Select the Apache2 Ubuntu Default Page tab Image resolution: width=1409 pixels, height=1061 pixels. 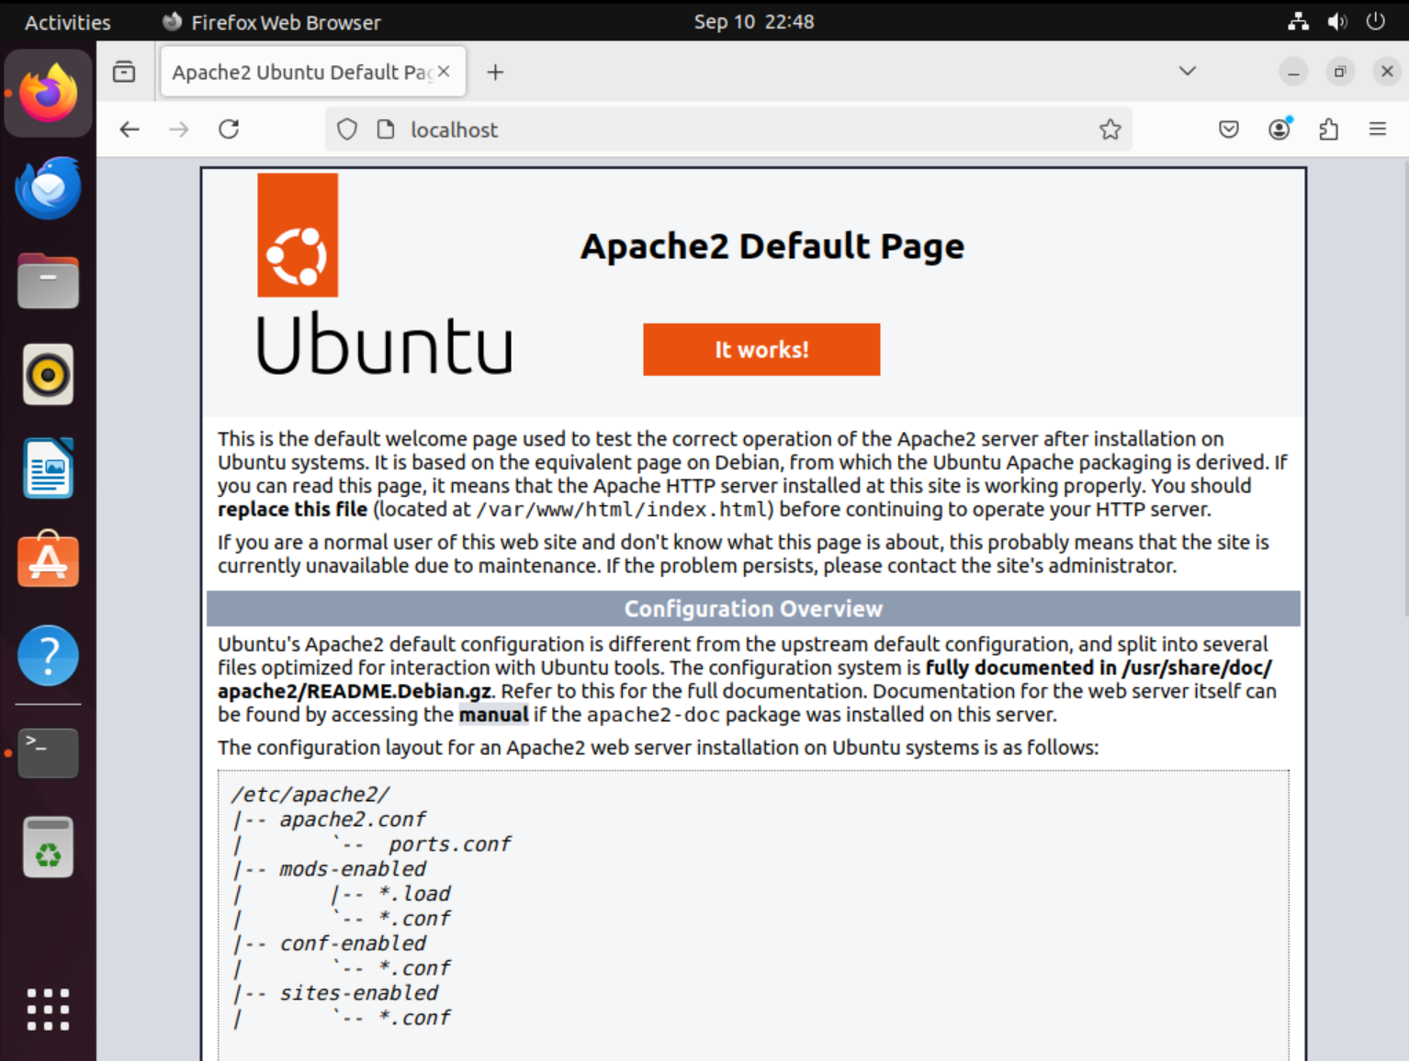pos(299,72)
